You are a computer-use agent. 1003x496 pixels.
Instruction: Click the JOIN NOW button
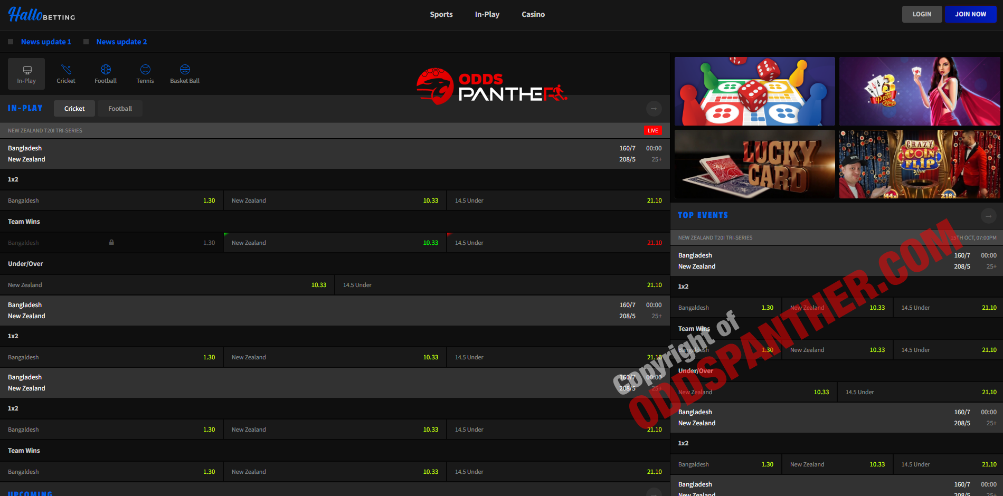(970, 14)
